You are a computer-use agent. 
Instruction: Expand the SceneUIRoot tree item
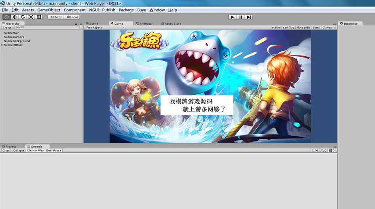pos(2,45)
